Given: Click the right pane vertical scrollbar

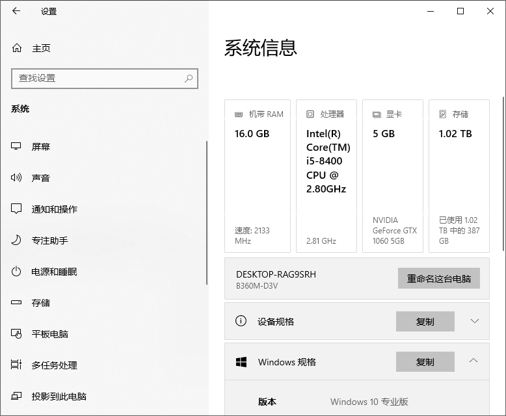Looking at the screenshot, I should click(x=503, y=175).
